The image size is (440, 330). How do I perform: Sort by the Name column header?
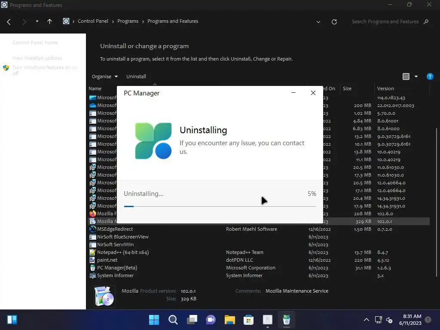pyautogui.click(x=95, y=89)
